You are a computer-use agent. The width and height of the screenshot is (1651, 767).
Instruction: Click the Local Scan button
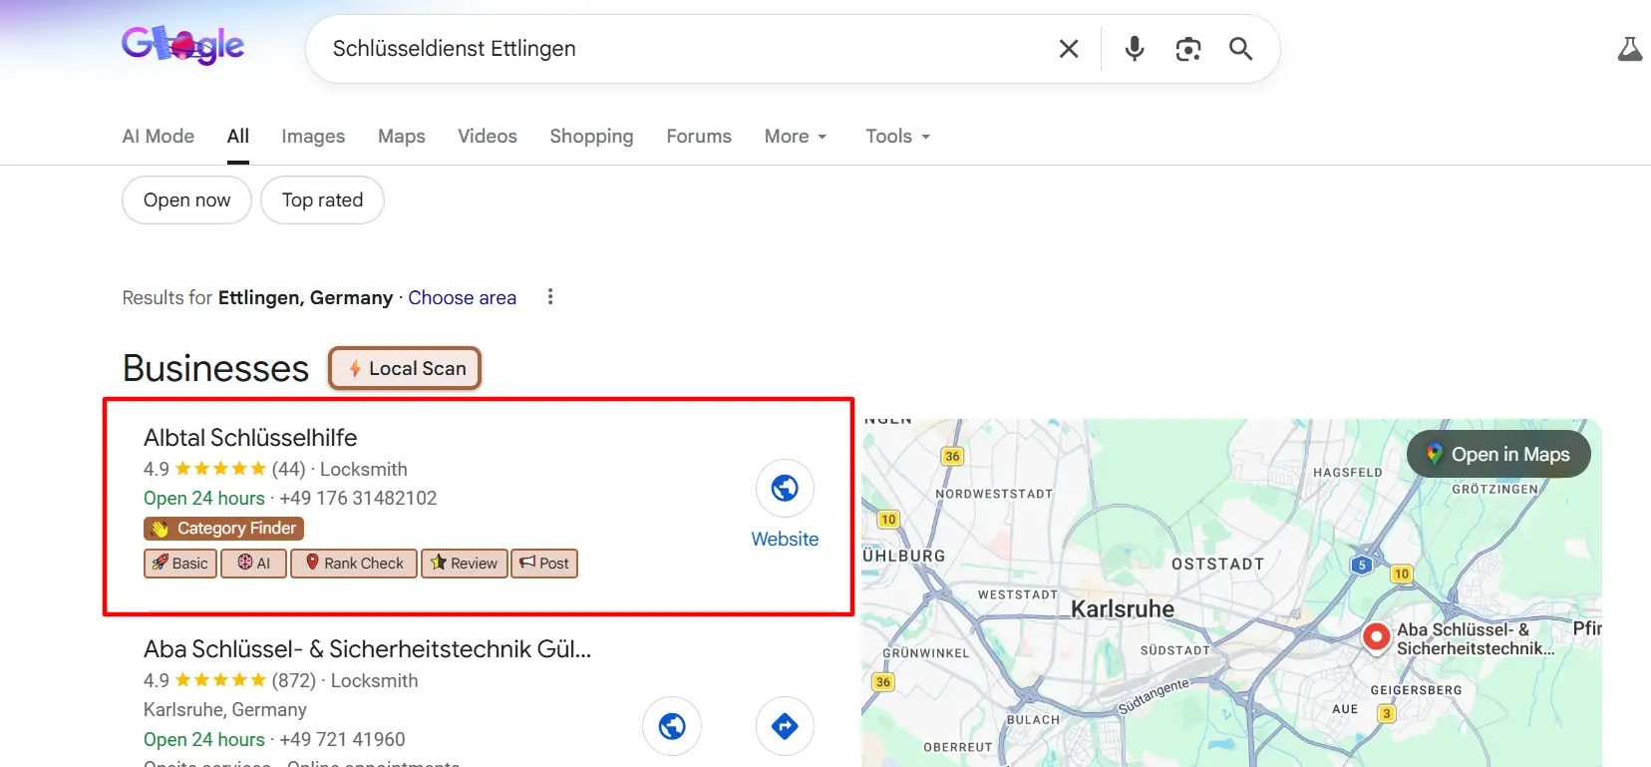(406, 368)
